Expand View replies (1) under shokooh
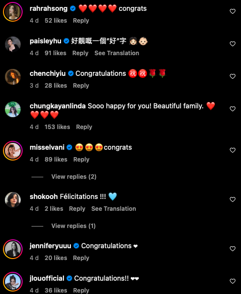Viewport: 241px width, 294px height. 73,226
